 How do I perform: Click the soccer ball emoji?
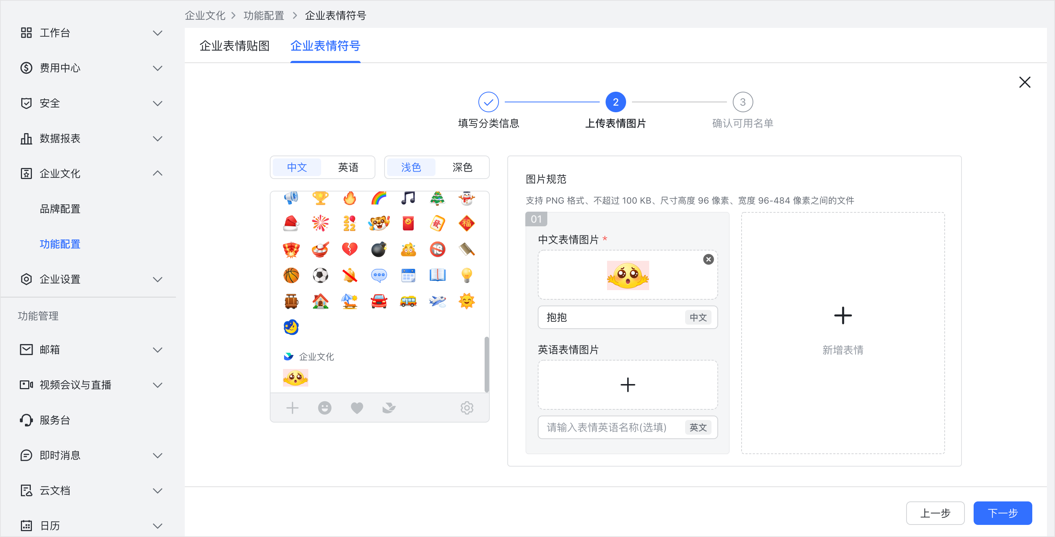coord(320,275)
